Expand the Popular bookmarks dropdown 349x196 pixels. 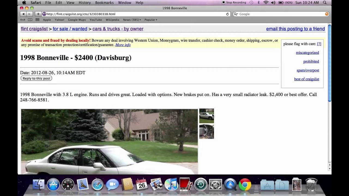151,20
